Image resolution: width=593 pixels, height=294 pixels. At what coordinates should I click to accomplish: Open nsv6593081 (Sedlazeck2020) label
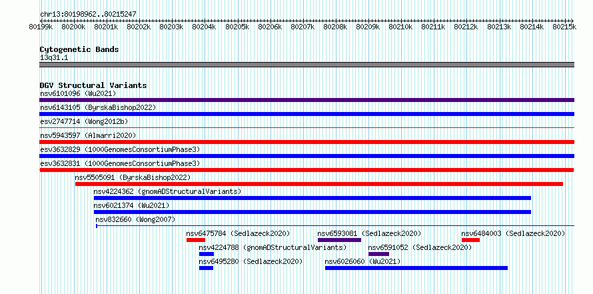pos(369,233)
